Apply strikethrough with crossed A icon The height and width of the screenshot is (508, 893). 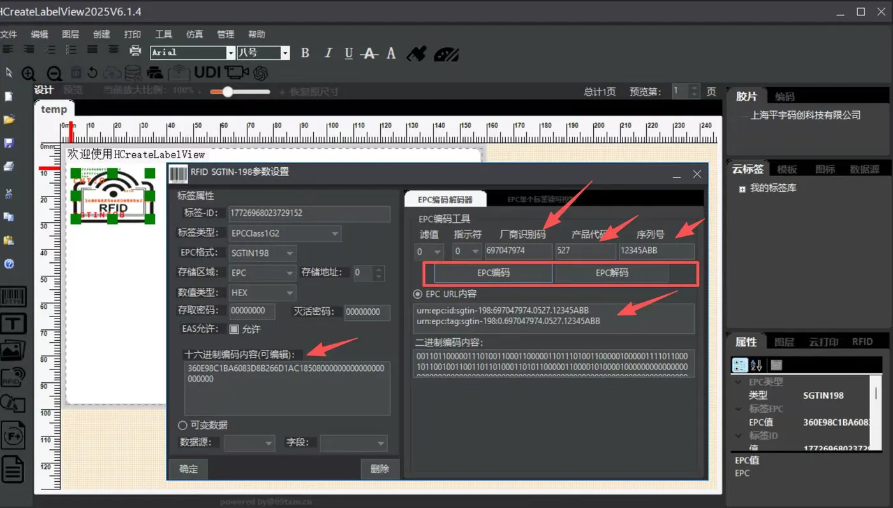coord(369,54)
